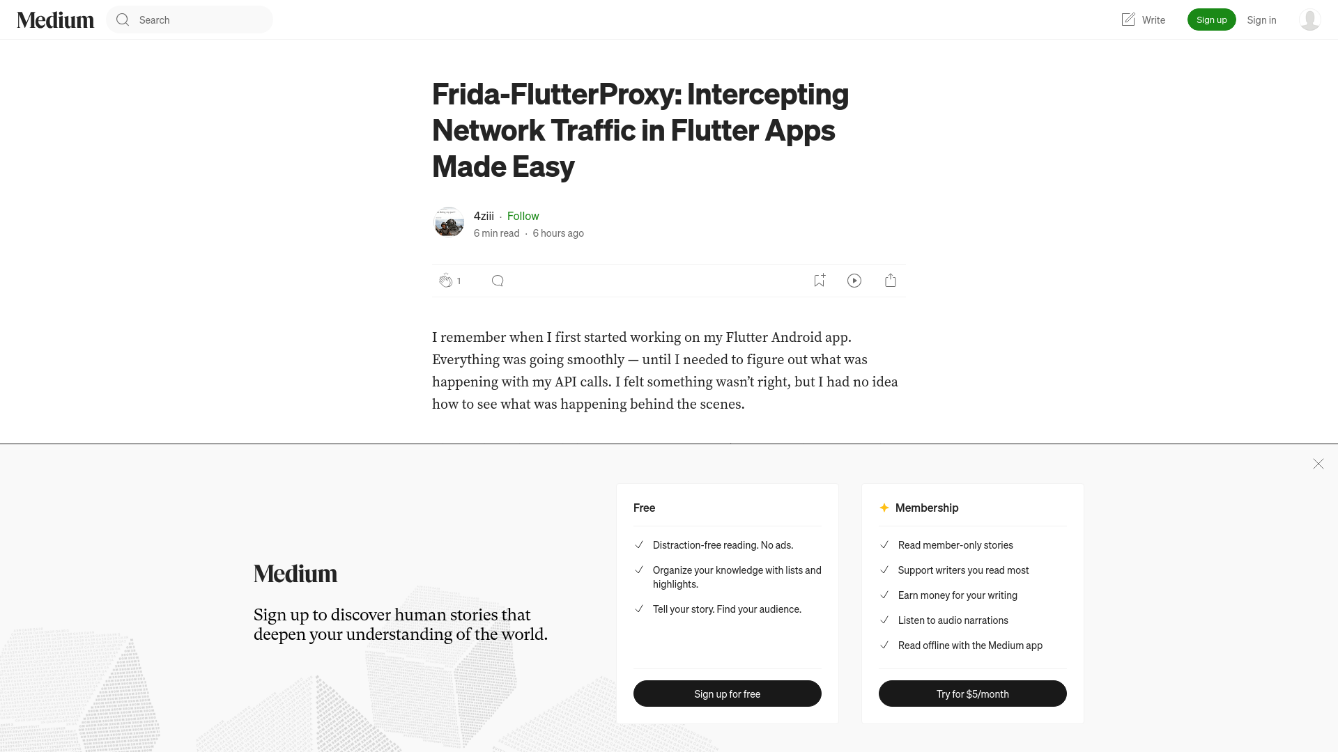Click the user profile avatar icon
The height and width of the screenshot is (752, 1338).
coord(1309,19)
